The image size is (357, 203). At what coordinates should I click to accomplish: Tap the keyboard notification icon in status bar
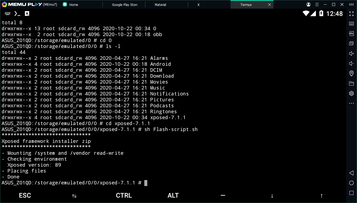(x=8, y=13)
